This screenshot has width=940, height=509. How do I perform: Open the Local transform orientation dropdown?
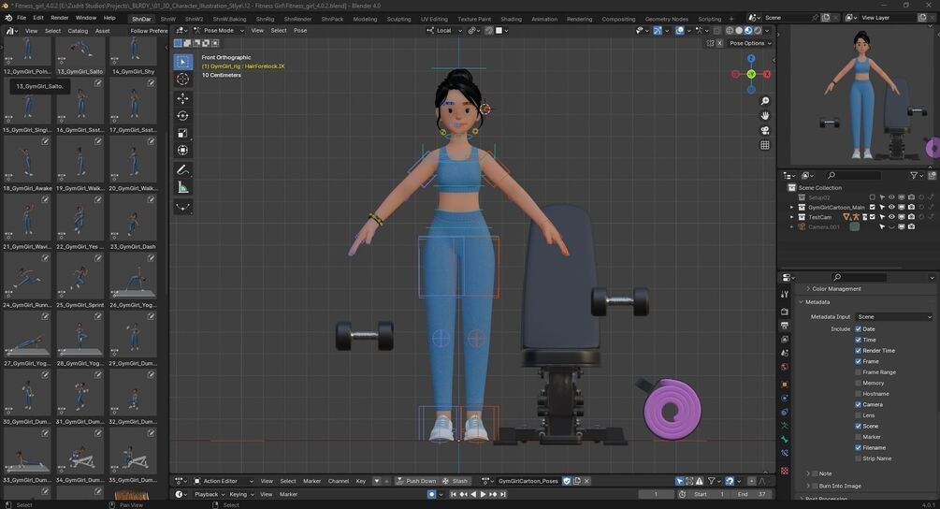tap(444, 31)
